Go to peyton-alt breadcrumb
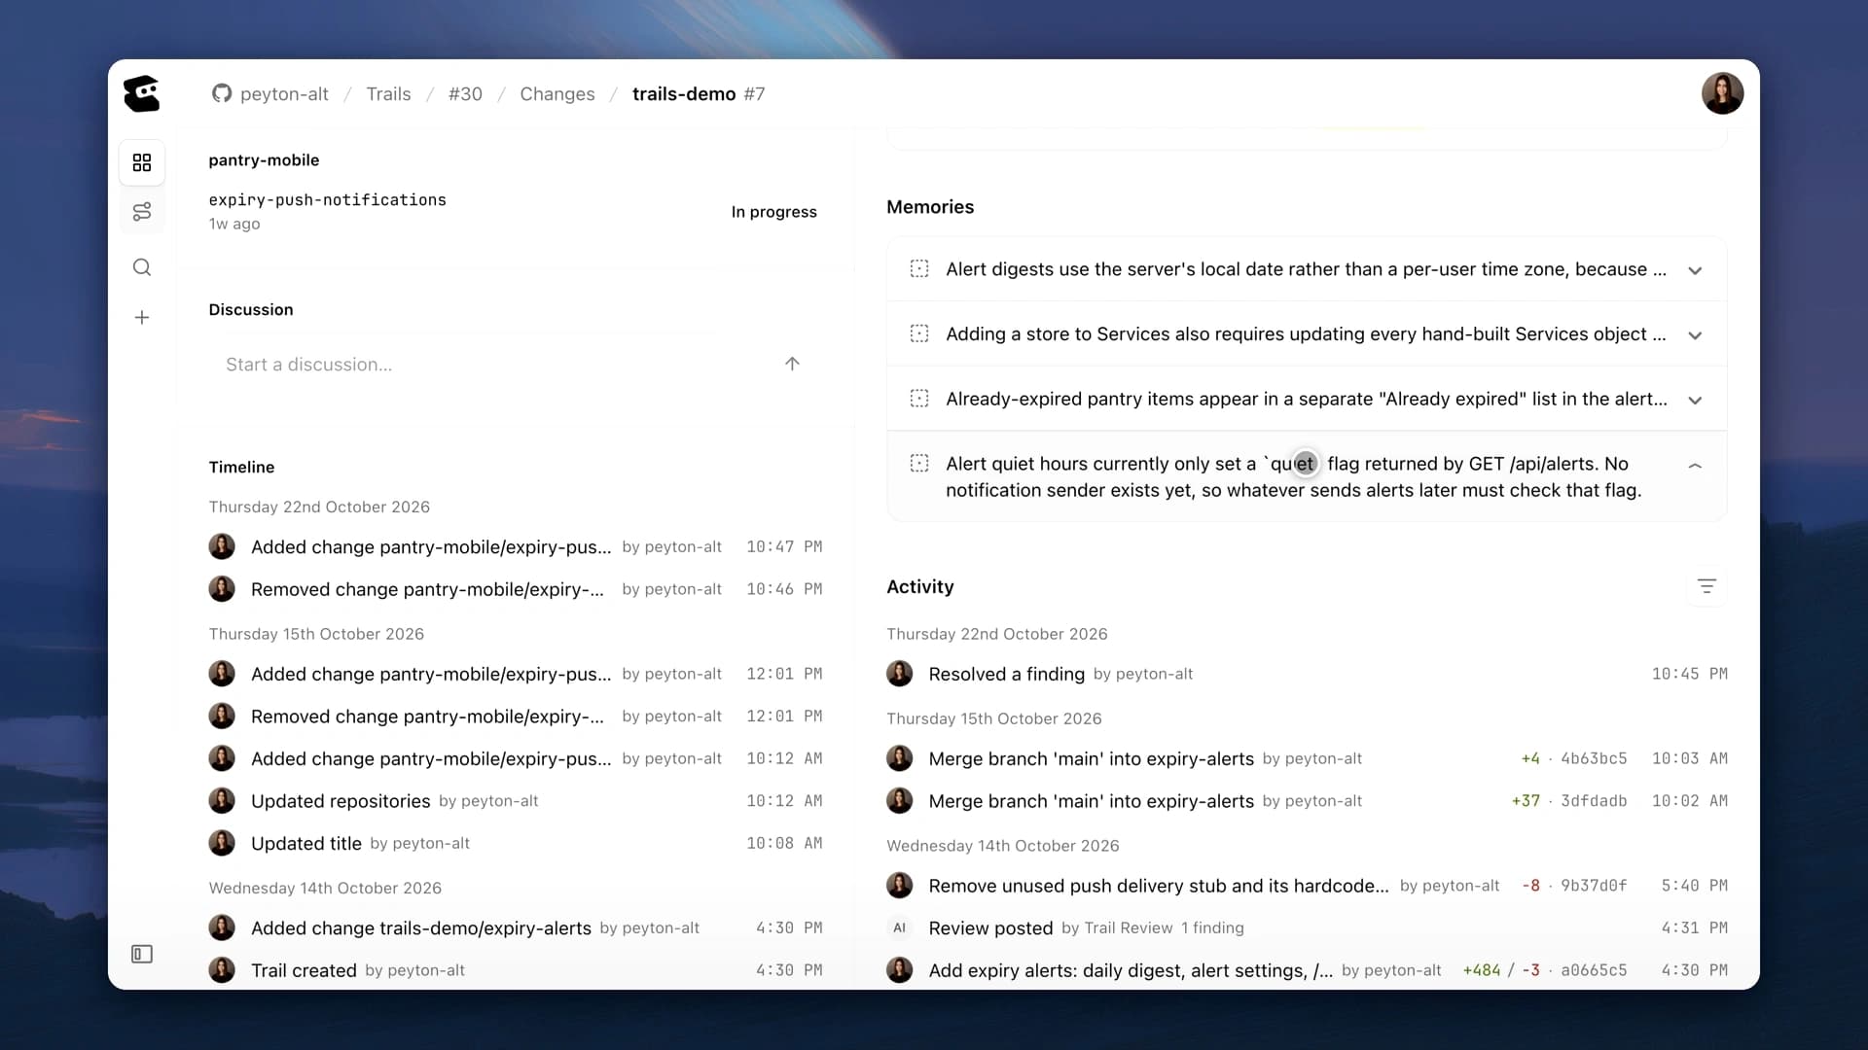This screenshot has height=1050, width=1868. (284, 93)
